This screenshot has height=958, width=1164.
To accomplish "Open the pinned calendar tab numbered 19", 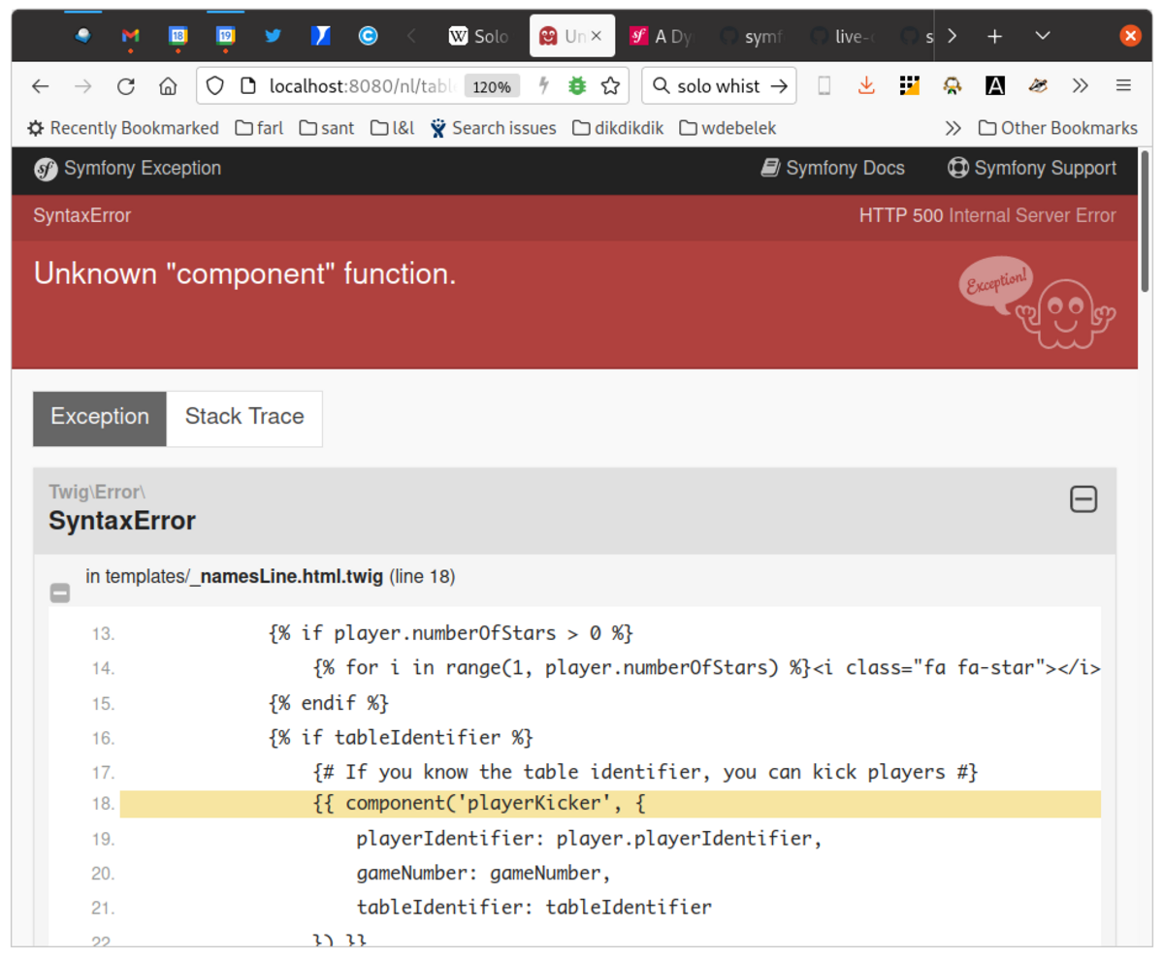I will pos(226,36).
